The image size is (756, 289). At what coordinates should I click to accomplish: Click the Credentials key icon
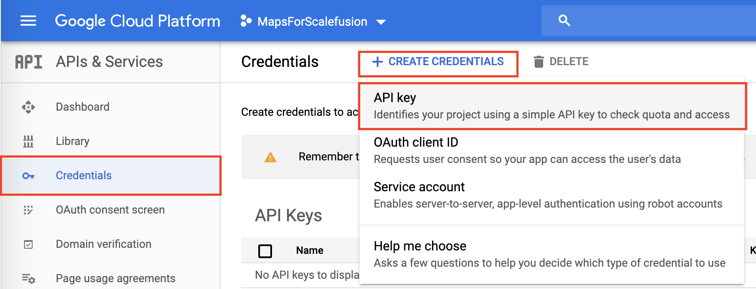point(28,176)
